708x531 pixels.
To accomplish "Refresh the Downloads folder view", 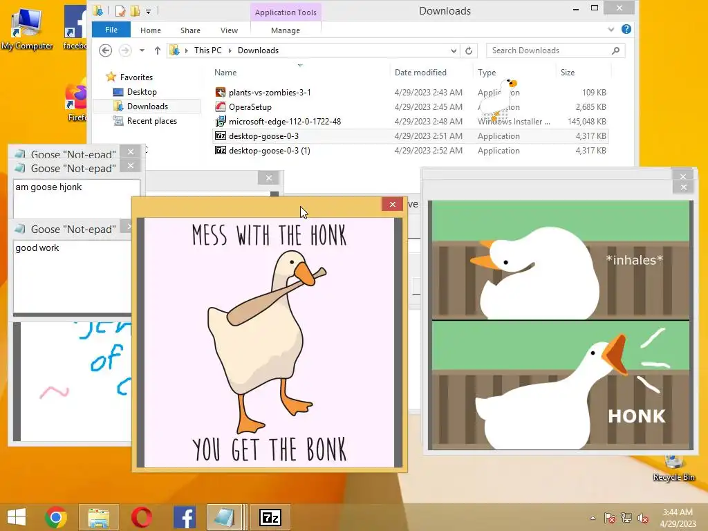I will coord(469,50).
